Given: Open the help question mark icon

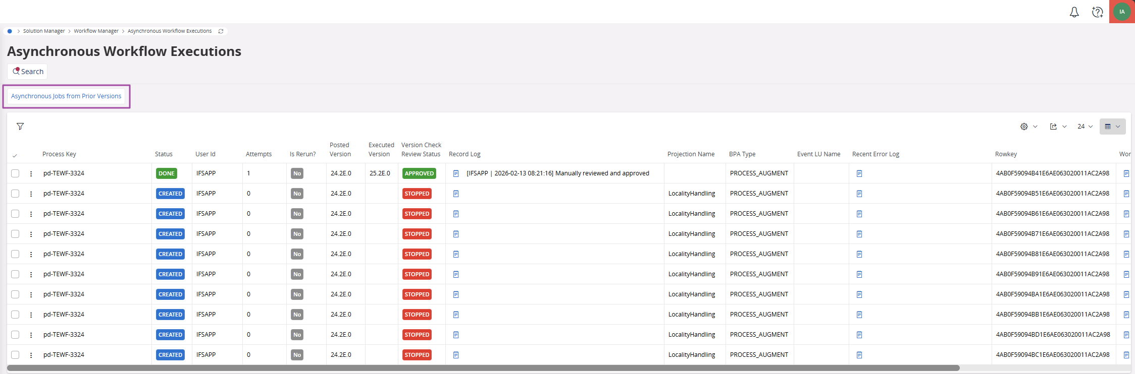Looking at the screenshot, I should 1097,12.
